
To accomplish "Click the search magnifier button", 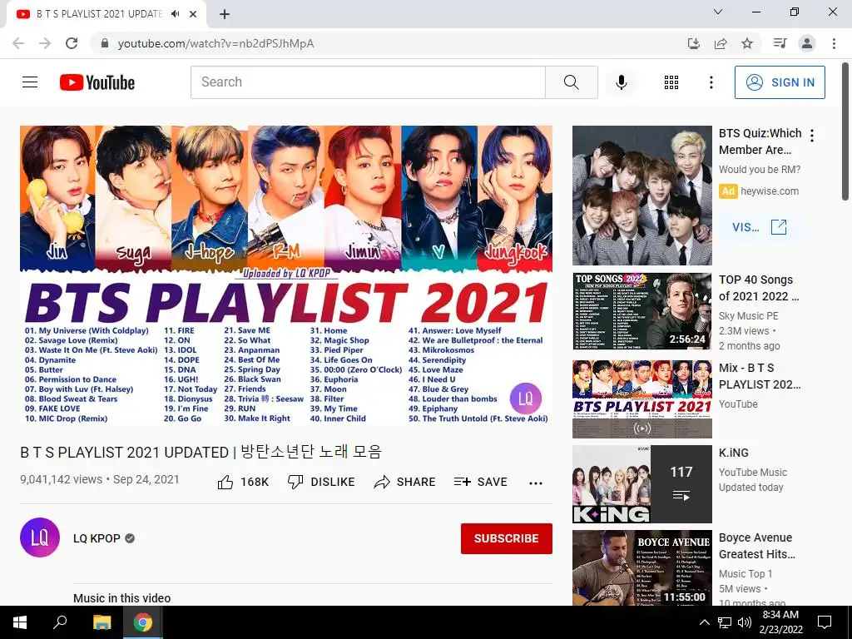I will click(x=571, y=82).
